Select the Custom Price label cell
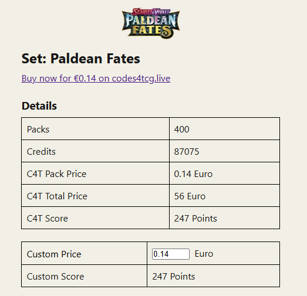Image resolution: width=307 pixels, height=296 pixels. 84,253
